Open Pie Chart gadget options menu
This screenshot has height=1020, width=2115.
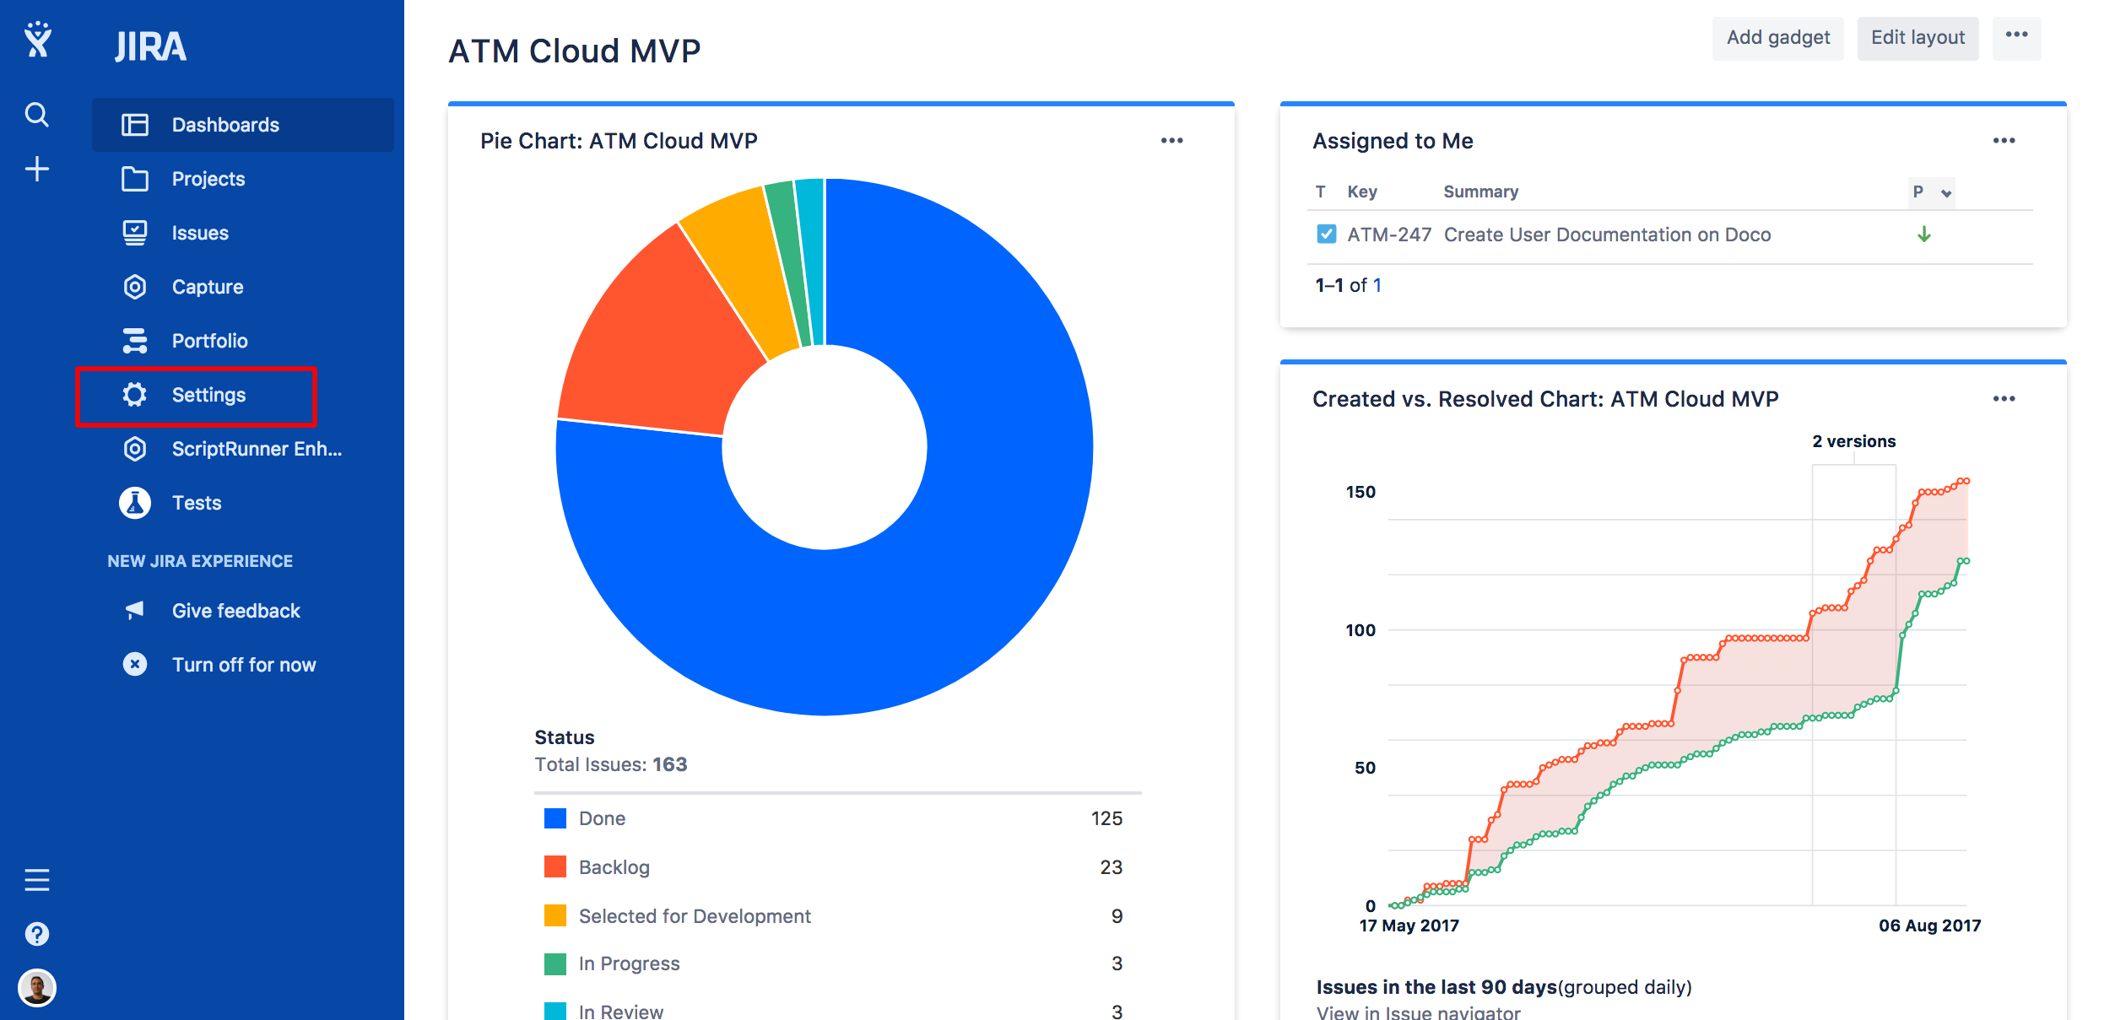pyautogui.click(x=1172, y=141)
